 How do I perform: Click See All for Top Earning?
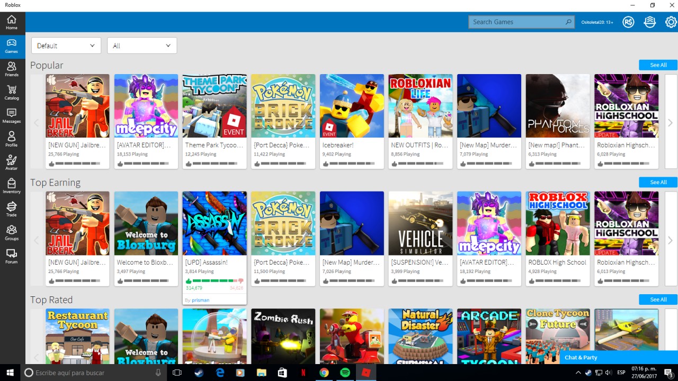click(x=658, y=182)
